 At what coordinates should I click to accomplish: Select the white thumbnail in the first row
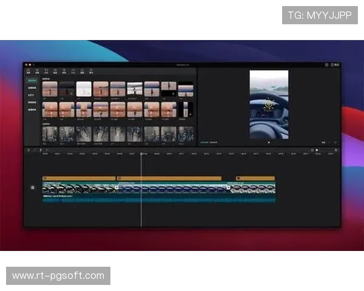coord(84,89)
